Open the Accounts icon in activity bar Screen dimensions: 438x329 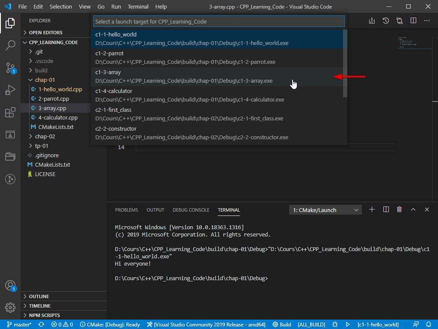pyautogui.click(x=10, y=285)
